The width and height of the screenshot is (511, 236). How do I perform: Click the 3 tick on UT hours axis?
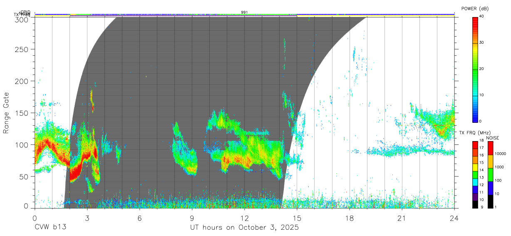(87, 218)
